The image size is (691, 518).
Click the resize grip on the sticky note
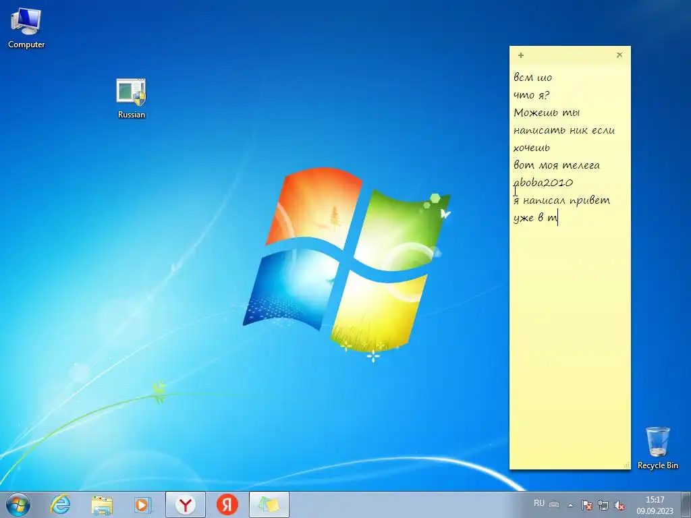(x=627, y=465)
